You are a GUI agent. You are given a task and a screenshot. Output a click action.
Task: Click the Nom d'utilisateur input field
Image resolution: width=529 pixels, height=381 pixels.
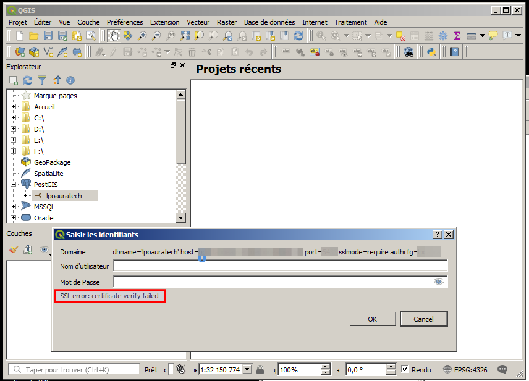coord(279,266)
